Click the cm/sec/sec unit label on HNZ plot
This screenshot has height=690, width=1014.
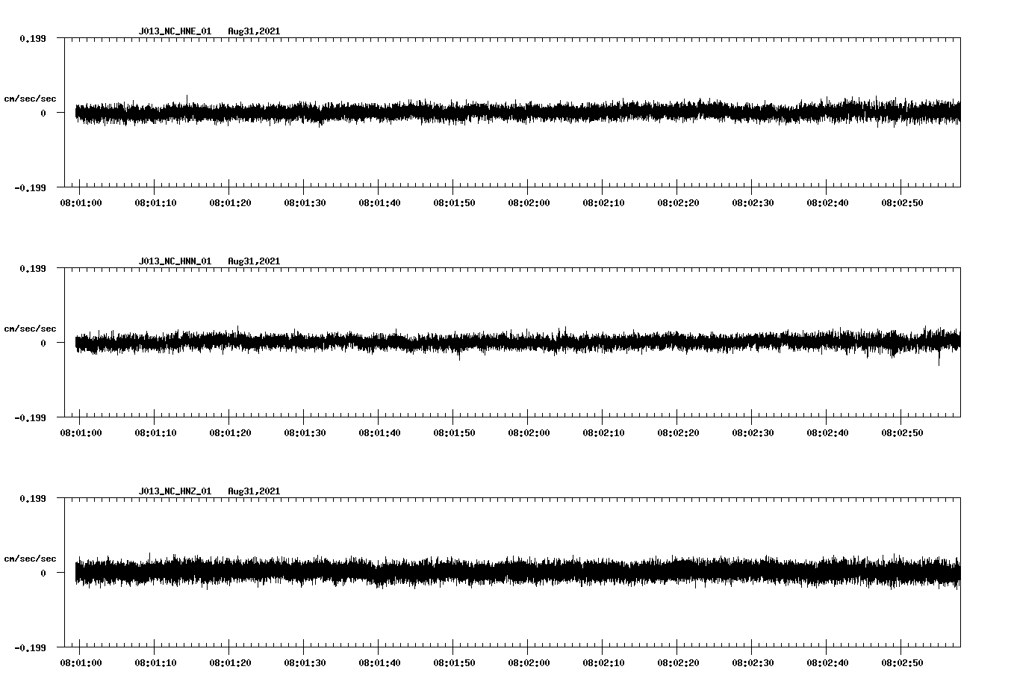[x=30, y=559]
